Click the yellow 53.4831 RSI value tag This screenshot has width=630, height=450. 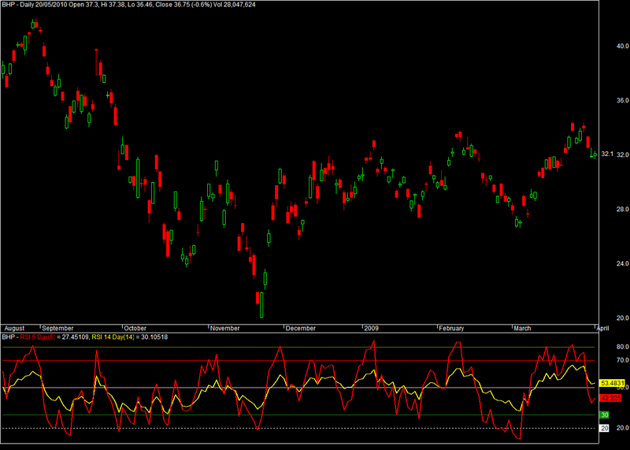point(612,383)
